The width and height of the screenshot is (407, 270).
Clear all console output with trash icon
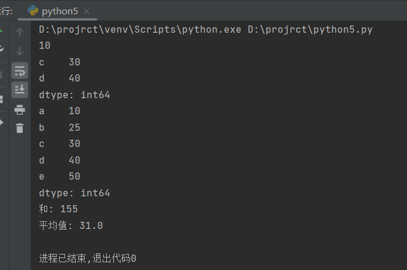pos(20,127)
